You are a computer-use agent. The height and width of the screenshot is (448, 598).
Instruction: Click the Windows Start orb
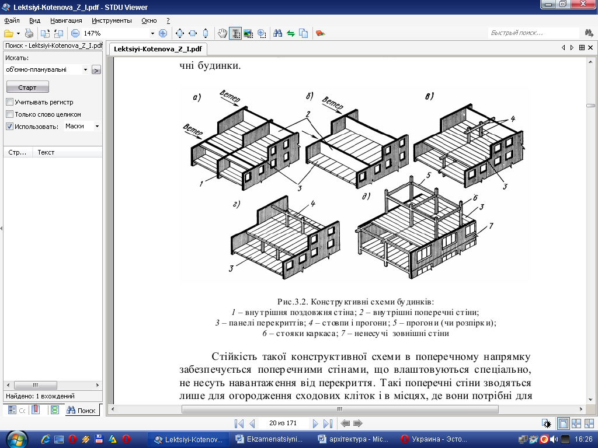coord(17,440)
